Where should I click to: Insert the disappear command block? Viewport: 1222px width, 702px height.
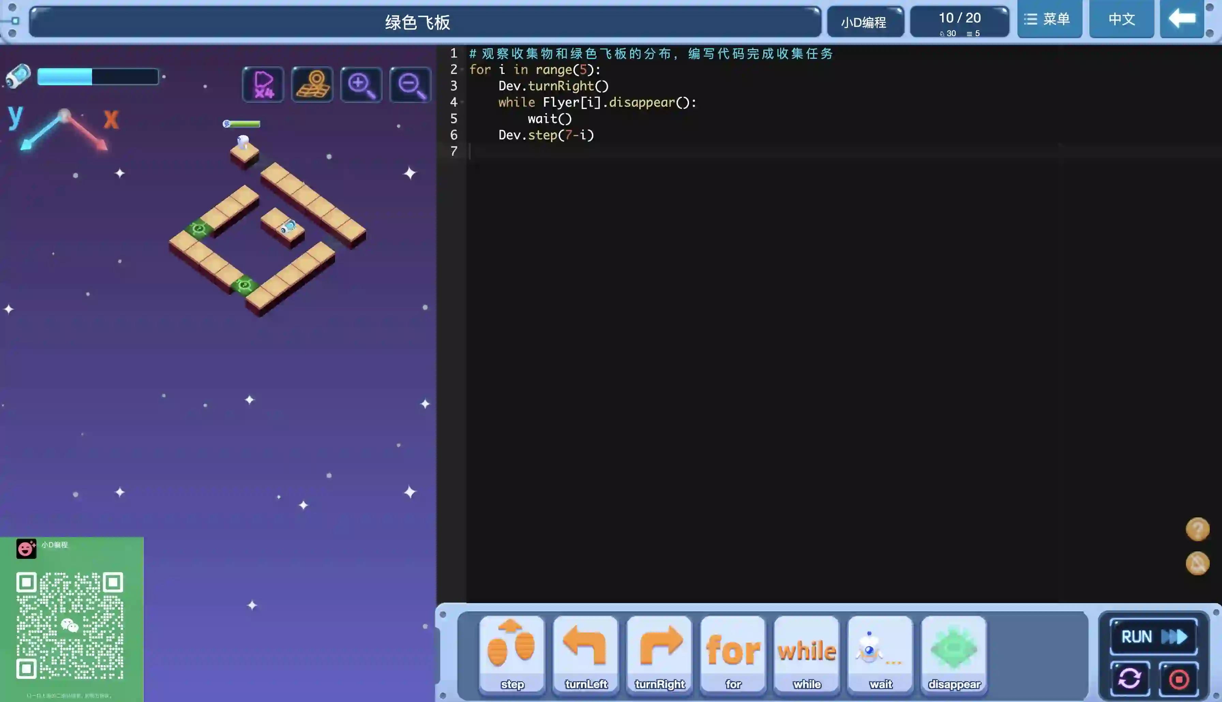[x=954, y=653]
